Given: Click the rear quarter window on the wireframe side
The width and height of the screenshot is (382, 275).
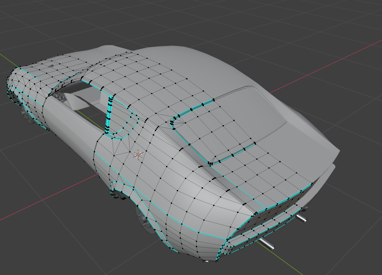Looking at the screenshot, I should point(123,118).
